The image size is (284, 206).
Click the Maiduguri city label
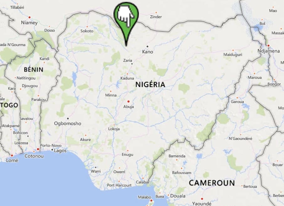(233, 54)
